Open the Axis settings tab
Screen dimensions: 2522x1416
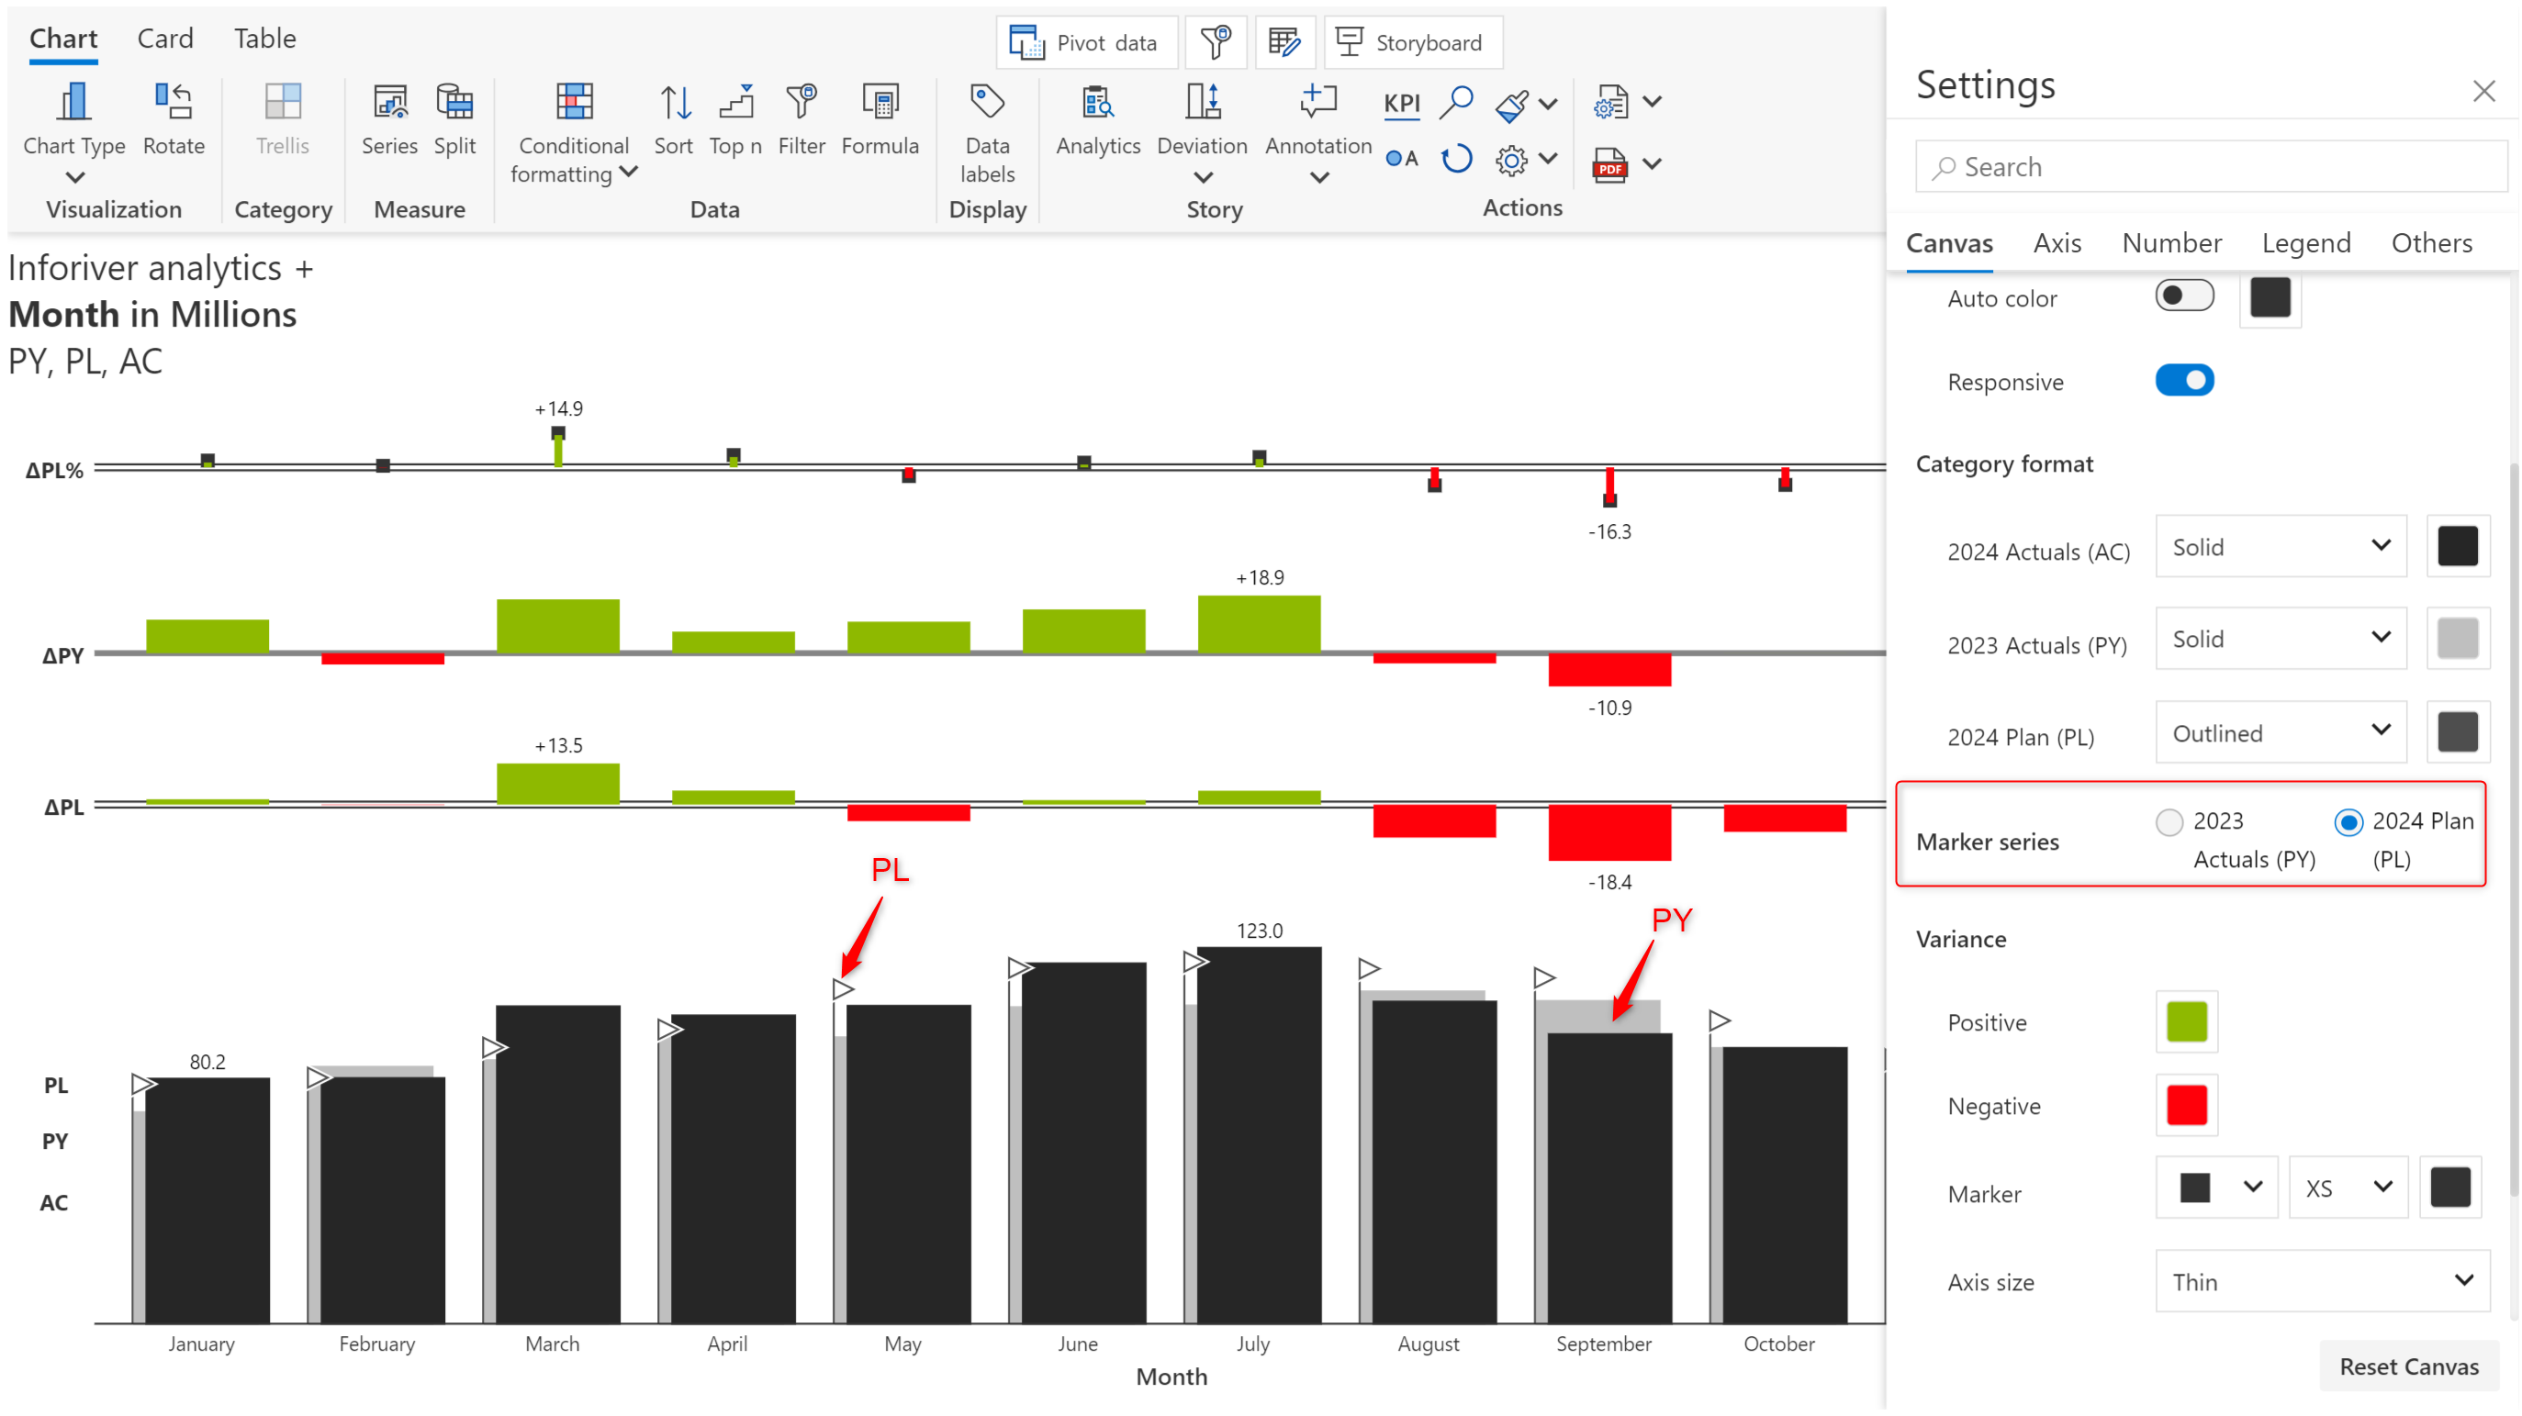coord(2056,242)
